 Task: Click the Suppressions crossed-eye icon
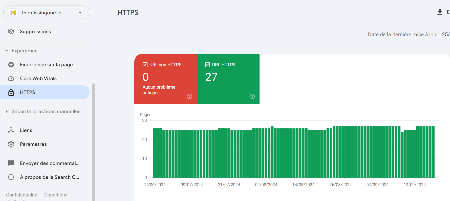(x=11, y=31)
